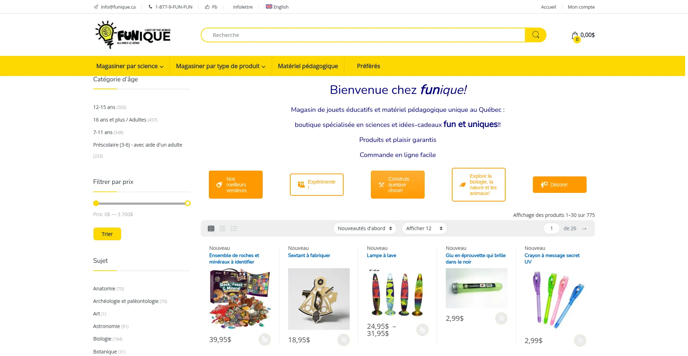Image resolution: width=688 pixels, height=356 pixels.
Task: Switch to grid view layout
Action: 211,228
